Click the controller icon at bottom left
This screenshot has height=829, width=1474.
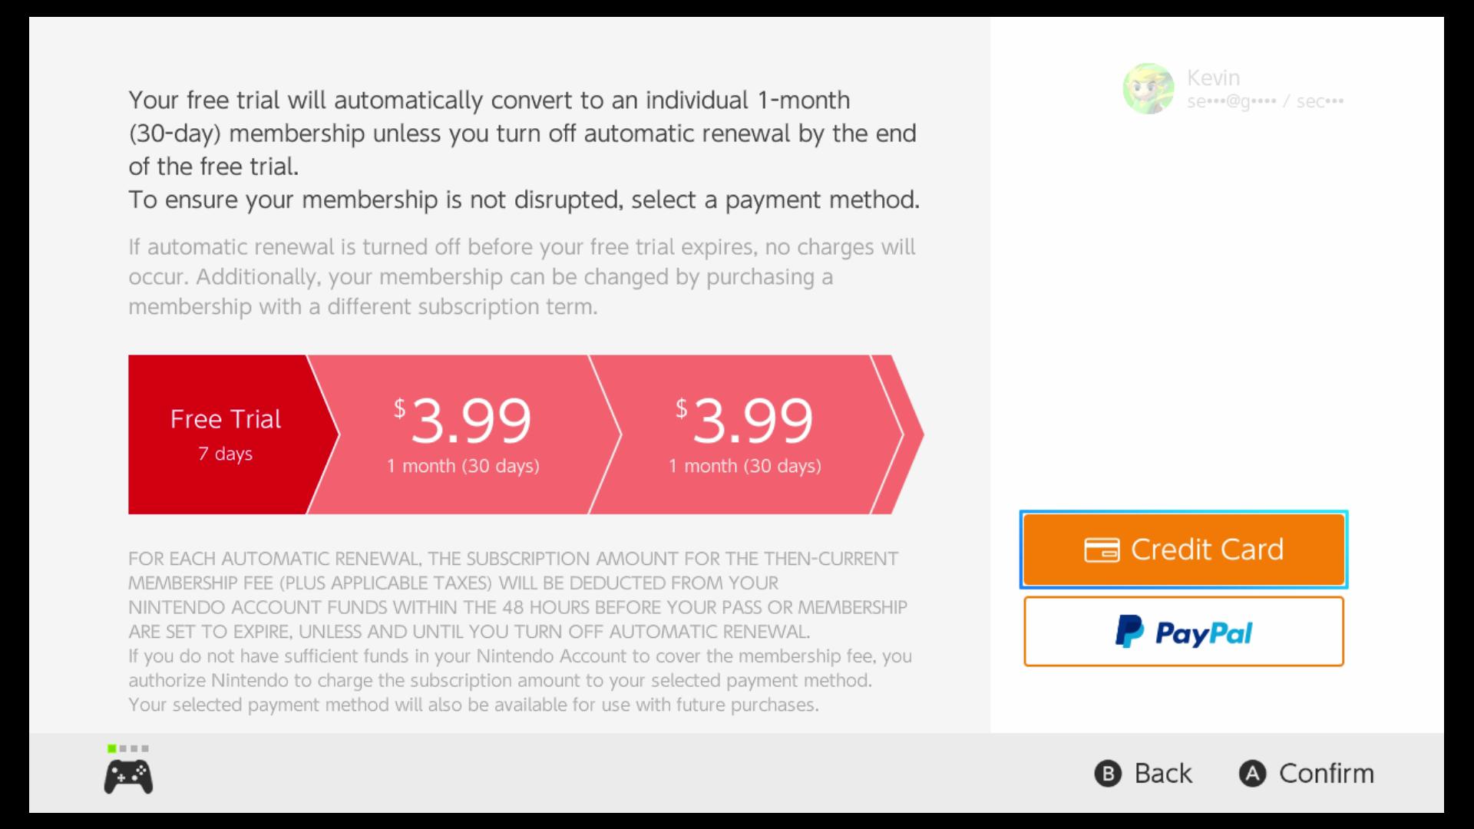tap(128, 777)
